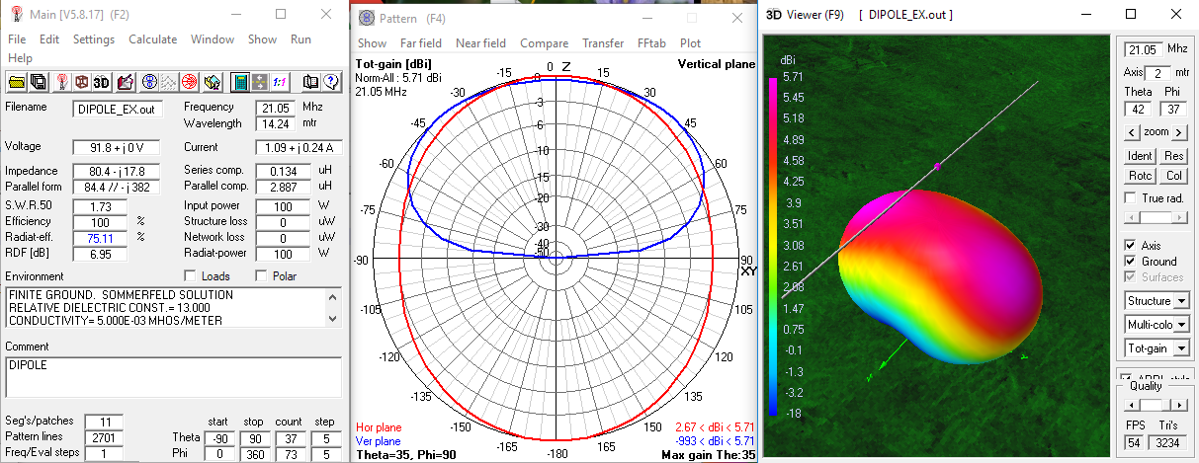The height and width of the screenshot is (463, 1199).
Task: Open a file with the folder icon
Action: tap(17, 82)
